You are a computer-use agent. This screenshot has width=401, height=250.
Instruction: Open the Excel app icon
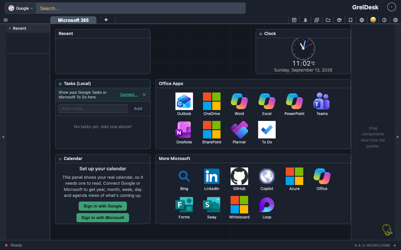(x=267, y=101)
